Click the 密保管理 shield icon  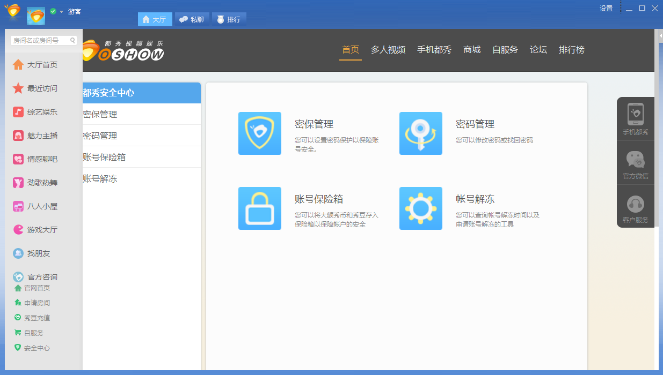tap(260, 133)
